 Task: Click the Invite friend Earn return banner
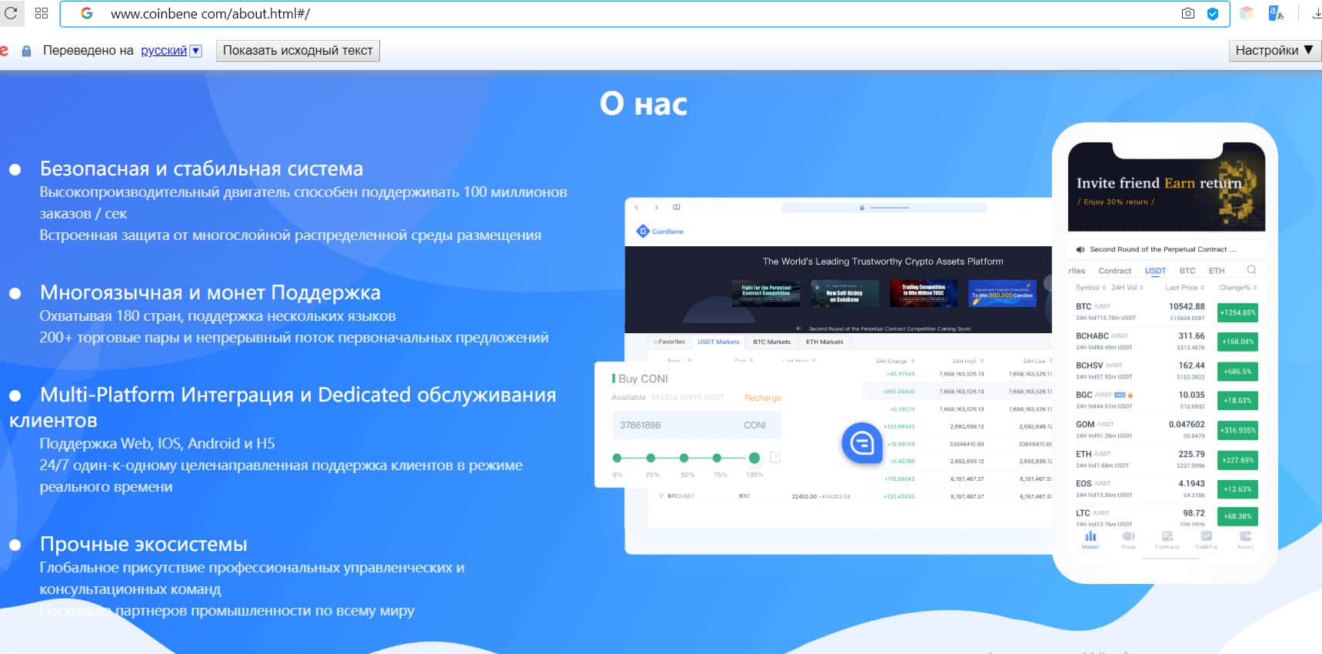click(1166, 186)
